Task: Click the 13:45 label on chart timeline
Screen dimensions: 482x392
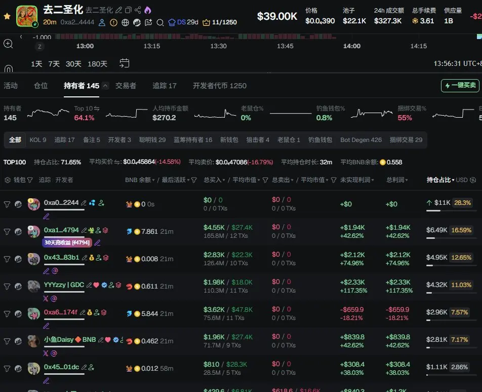Action: coord(285,46)
